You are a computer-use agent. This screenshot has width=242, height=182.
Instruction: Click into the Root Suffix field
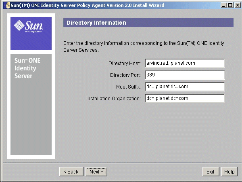click(185, 87)
